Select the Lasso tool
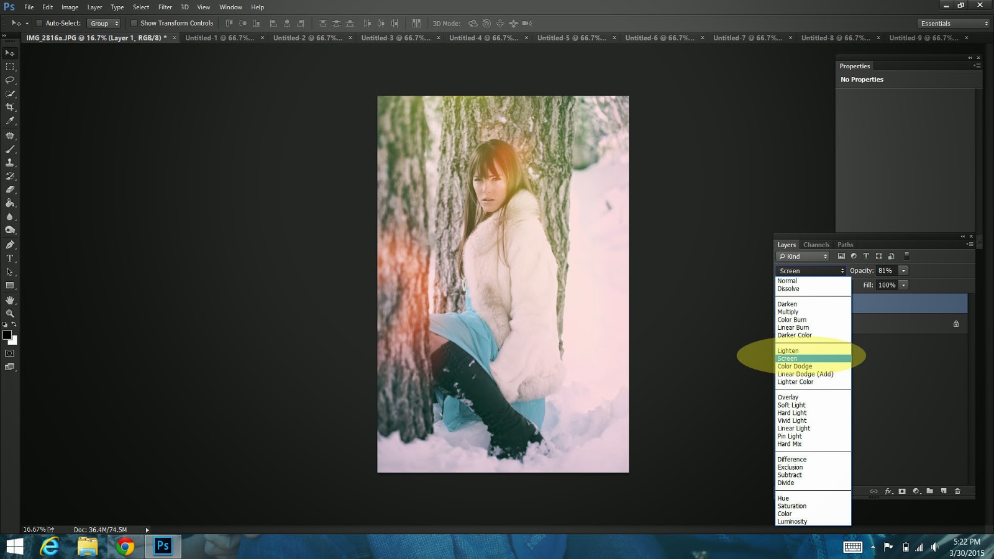 click(x=10, y=80)
